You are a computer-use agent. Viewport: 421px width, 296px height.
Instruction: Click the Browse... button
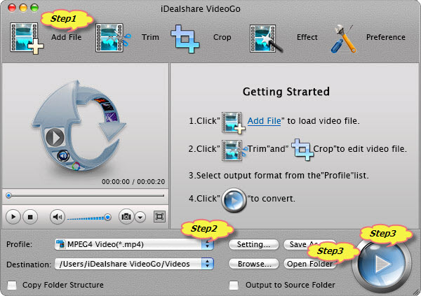pyautogui.click(x=254, y=264)
